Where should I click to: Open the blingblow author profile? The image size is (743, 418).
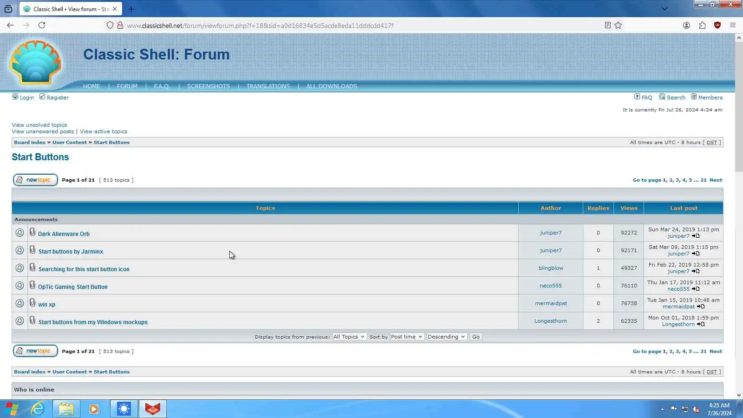(551, 268)
